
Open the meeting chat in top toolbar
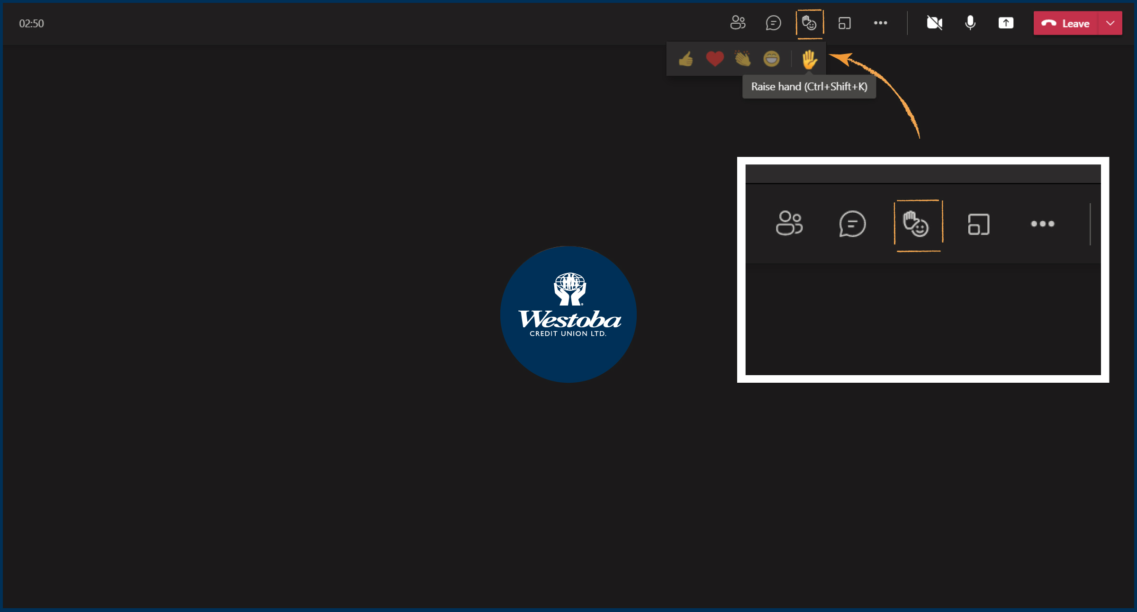point(773,23)
